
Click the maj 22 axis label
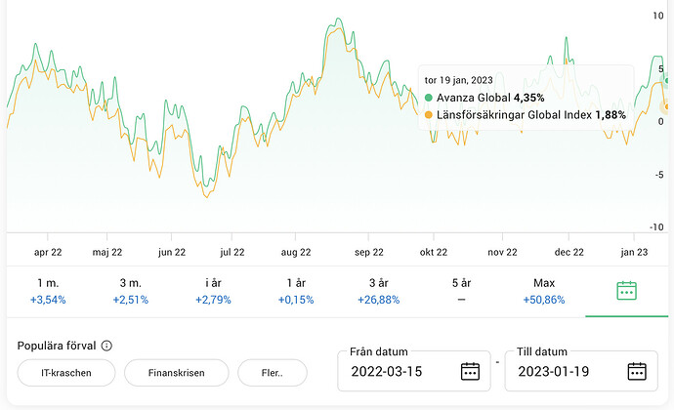(x=107, y=252)
